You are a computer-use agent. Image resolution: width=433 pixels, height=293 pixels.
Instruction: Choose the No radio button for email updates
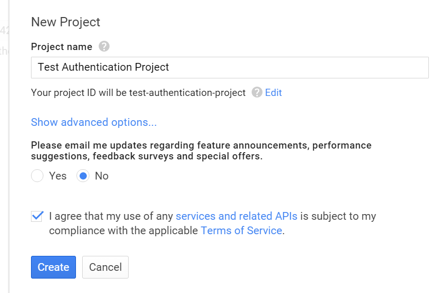point(83,176)
